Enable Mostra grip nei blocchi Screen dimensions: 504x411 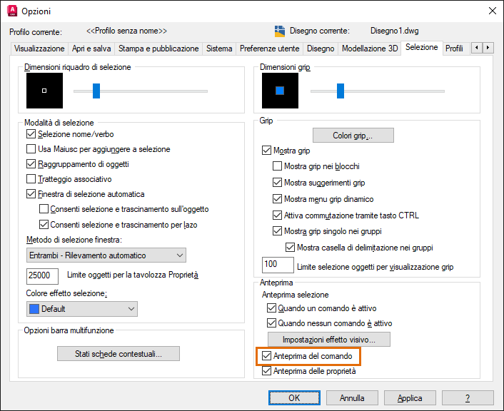277,166
